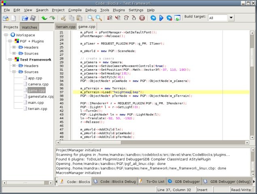The width and height of the screenshot is (257, 194).
Task: Expand Headers under PGF + Plugins
Action: tap(14, 47)
